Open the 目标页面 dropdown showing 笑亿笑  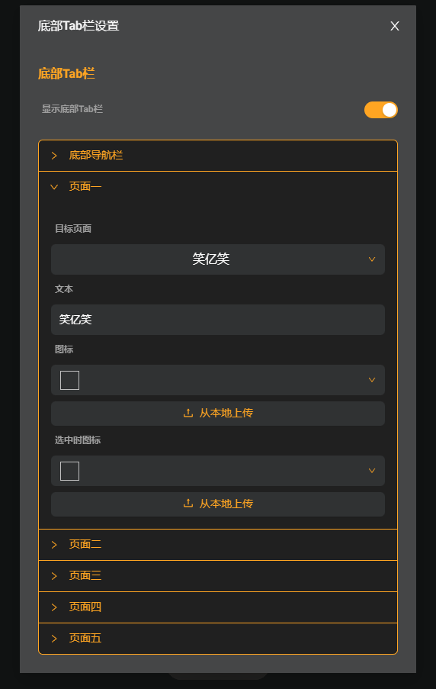(x=218, y=259)
